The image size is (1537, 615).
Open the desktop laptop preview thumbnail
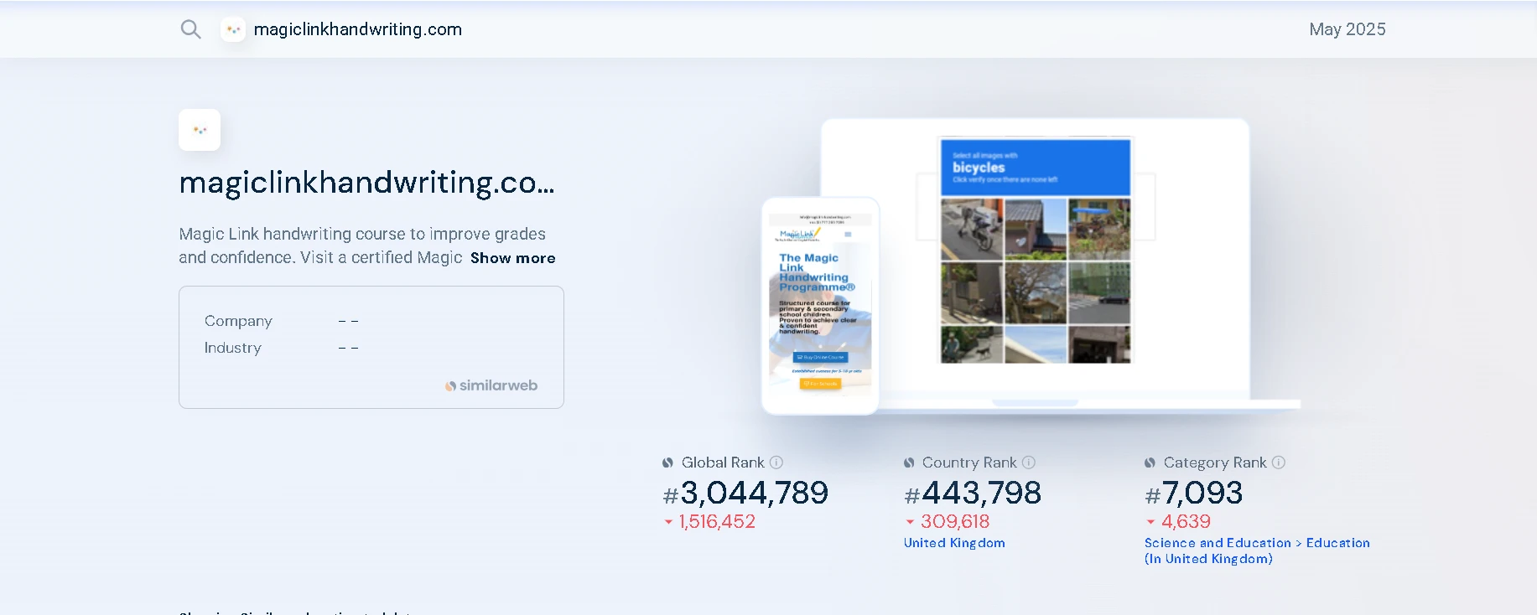1035,251
